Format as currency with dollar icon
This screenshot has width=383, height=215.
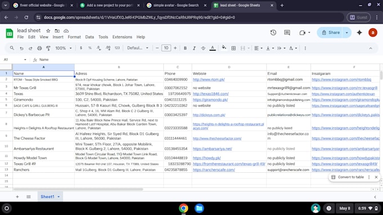click(x=81, y=48)
